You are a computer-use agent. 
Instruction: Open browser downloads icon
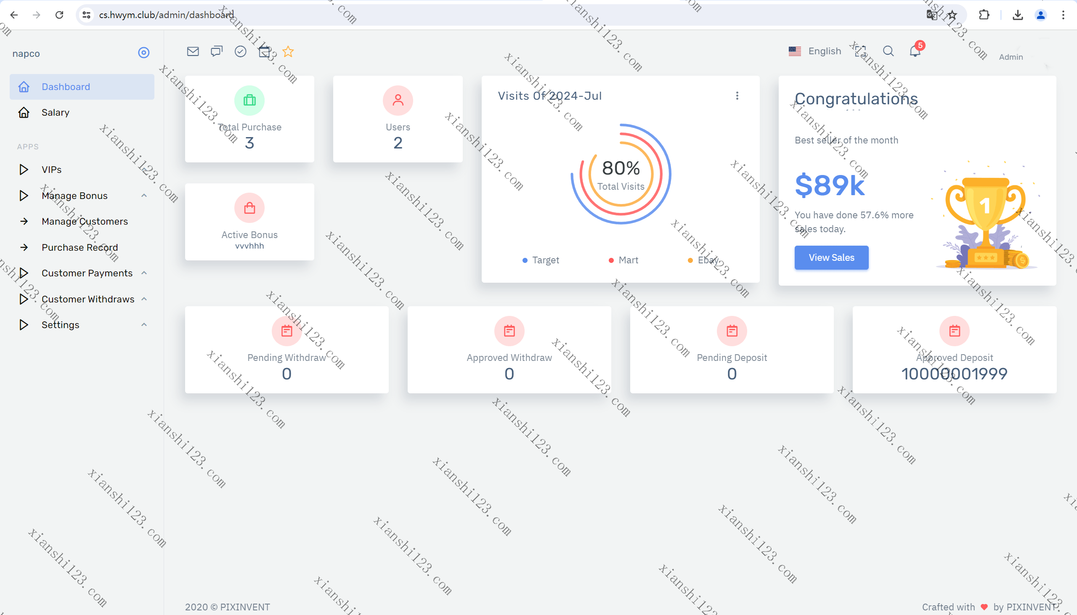click(x=1017, y=15)
